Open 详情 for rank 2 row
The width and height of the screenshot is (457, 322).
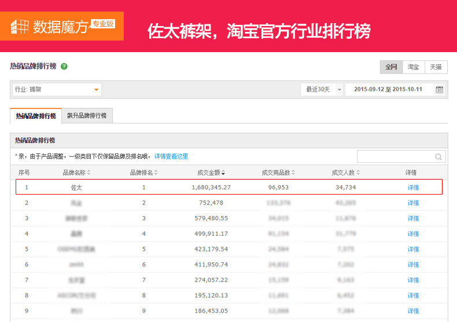(413, 203)
